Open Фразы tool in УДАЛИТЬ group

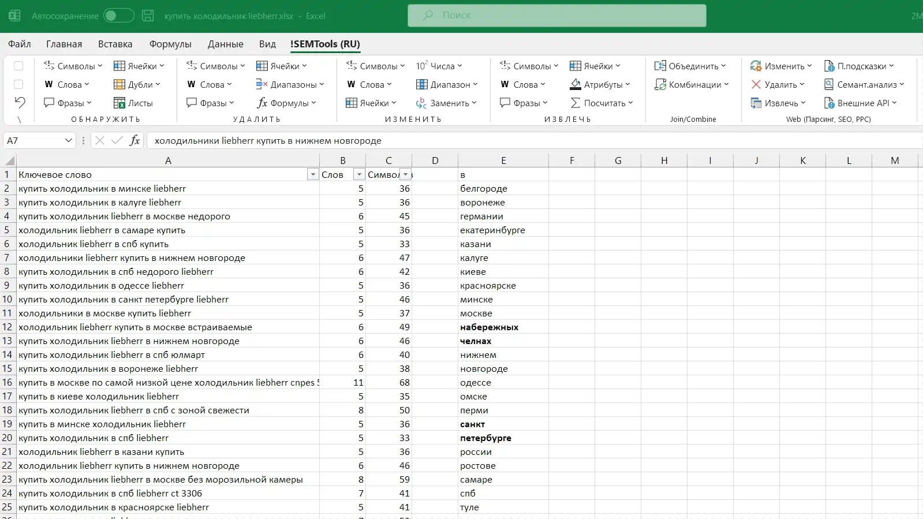click(x=210, y=103)
